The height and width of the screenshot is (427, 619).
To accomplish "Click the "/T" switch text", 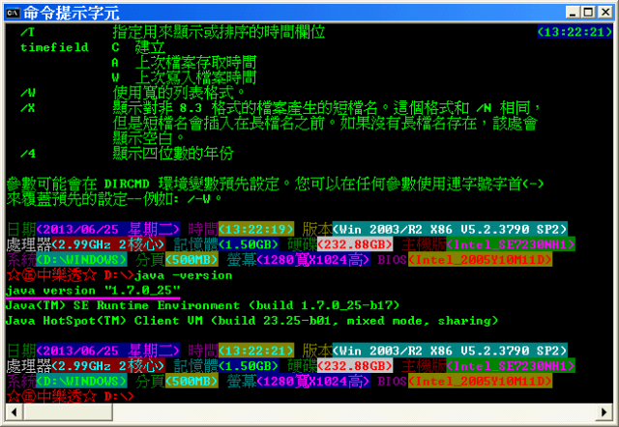I will pos(28,32).
